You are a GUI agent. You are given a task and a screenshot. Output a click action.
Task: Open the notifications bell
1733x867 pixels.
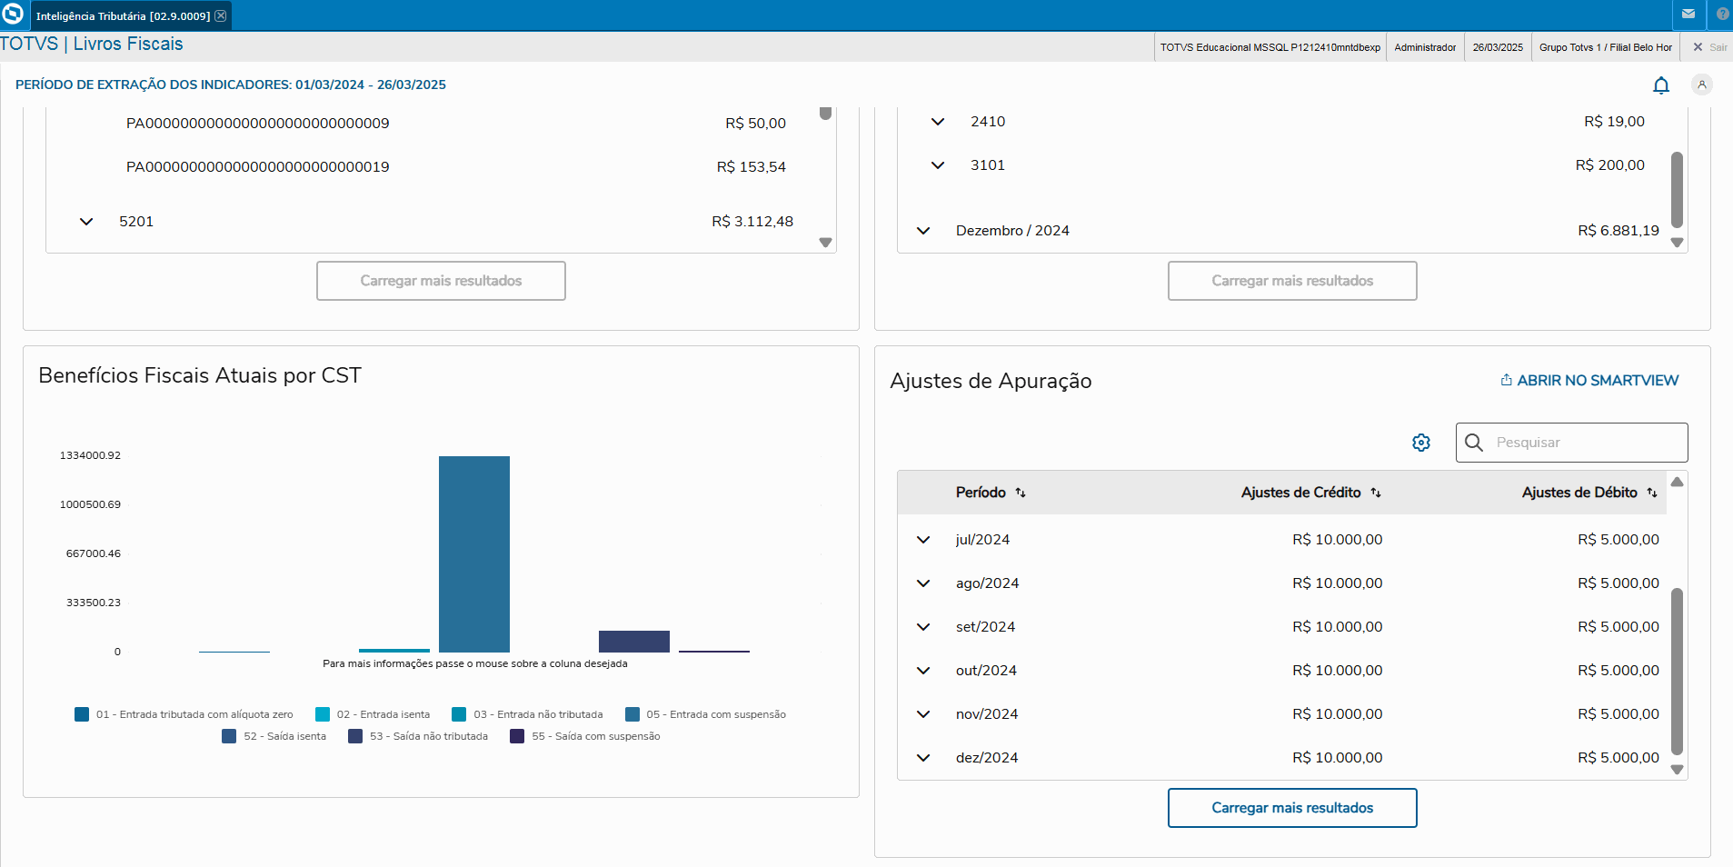click(x=1660, y=85)
